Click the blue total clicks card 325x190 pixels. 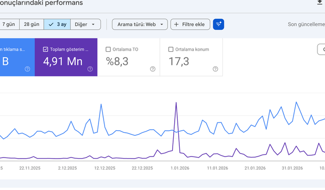click(17, 57)
